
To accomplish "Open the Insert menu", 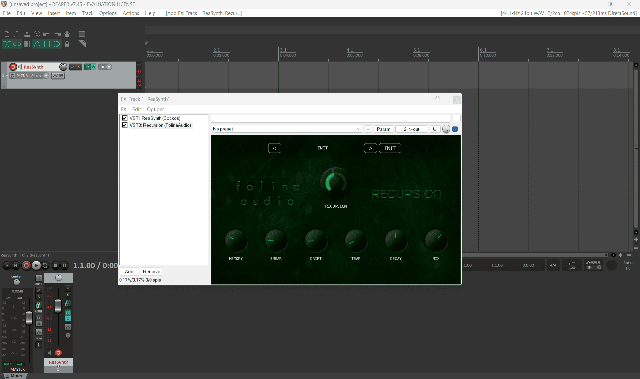I will (x=54, y=13).
